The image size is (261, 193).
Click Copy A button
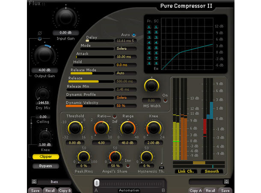(196, 190)
